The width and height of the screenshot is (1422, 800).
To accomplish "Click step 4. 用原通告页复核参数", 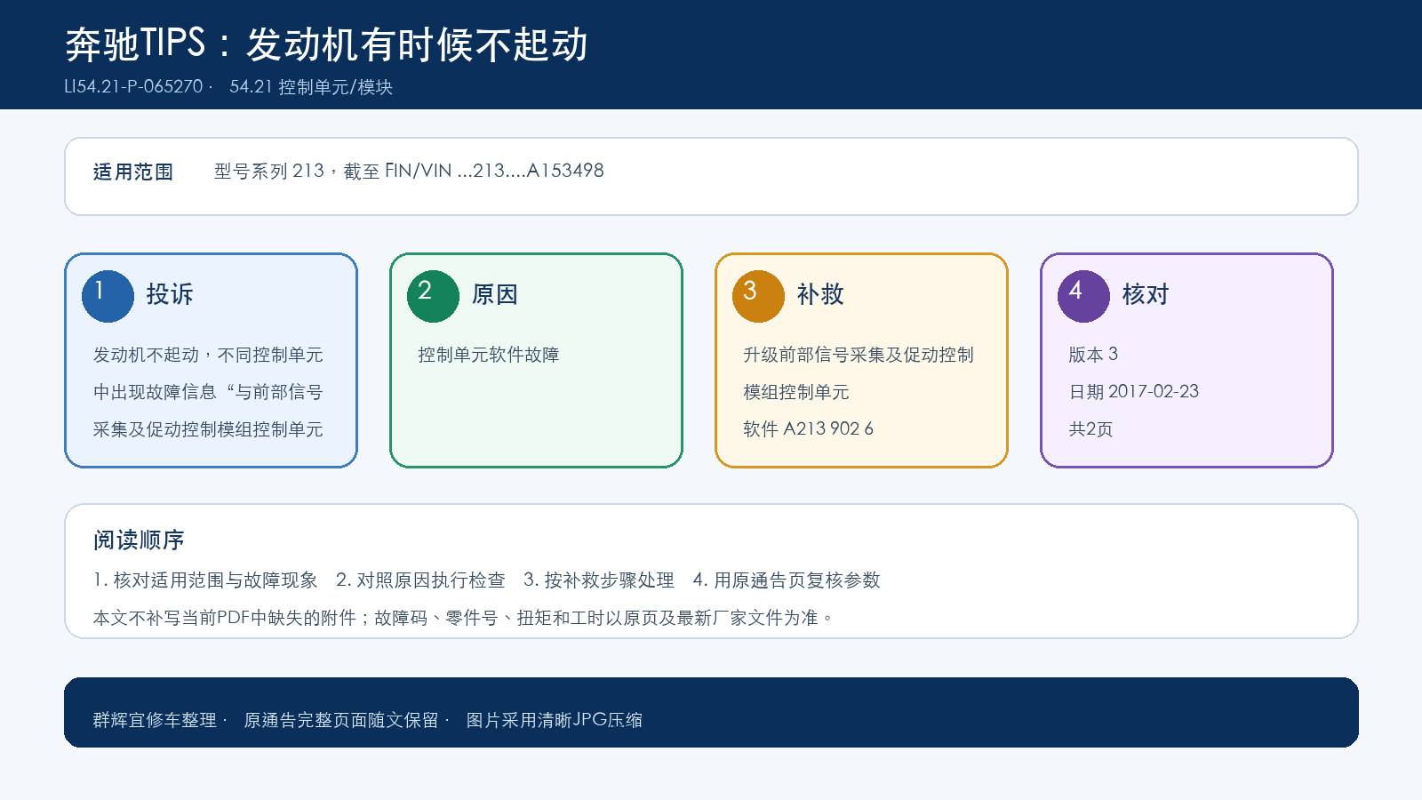I will [x=787, y=580].
